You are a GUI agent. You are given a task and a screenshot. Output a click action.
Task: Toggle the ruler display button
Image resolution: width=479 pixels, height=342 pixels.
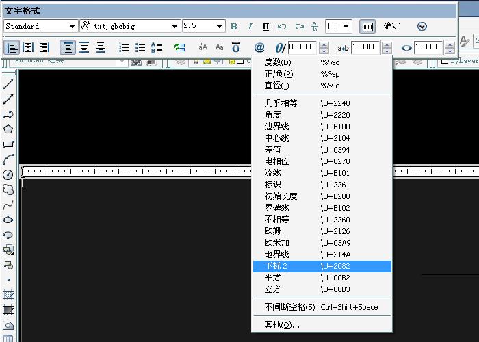pos(367,27)
